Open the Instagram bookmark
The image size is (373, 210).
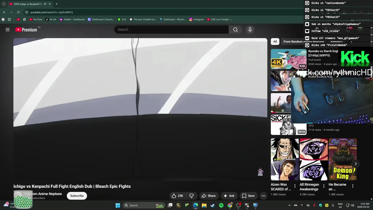point(196,20)
